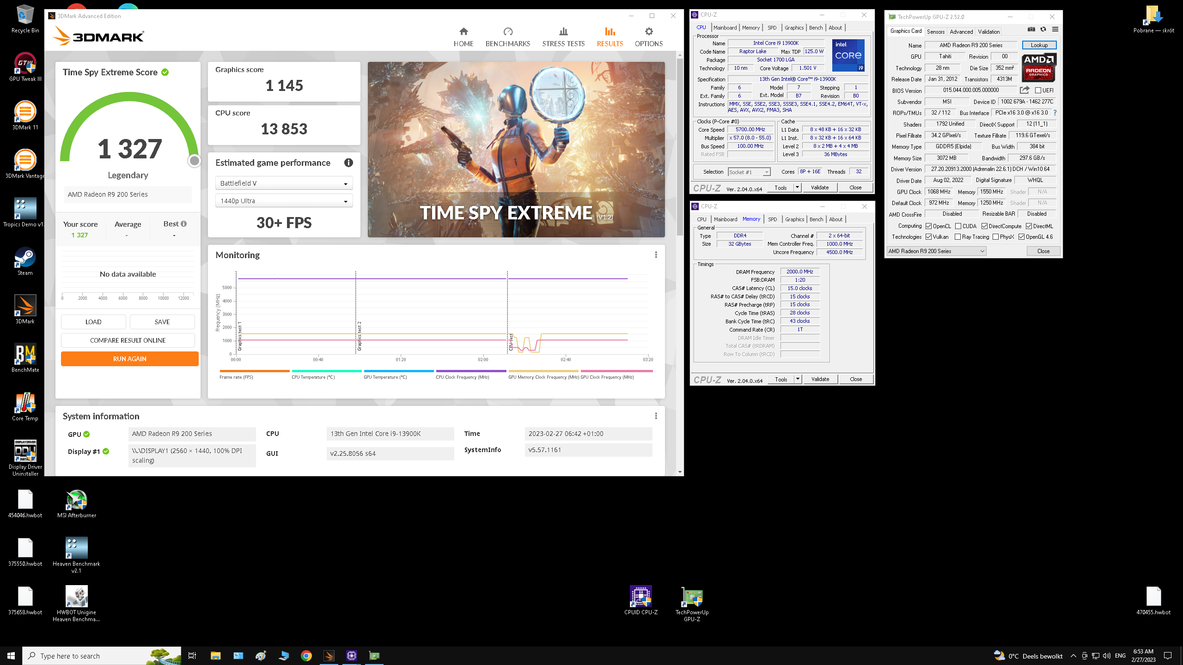This screenshot has height=665, width=1183.
Task: Open the 3DMark Vantage desktop icon
Action: [x=25, y=164]
